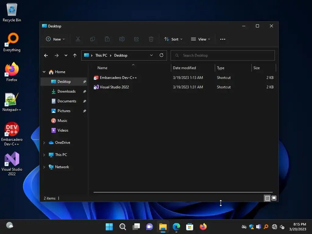Expand the This PC tree node
This screenshot has height=234, width=312.
[x=44, y=155]
